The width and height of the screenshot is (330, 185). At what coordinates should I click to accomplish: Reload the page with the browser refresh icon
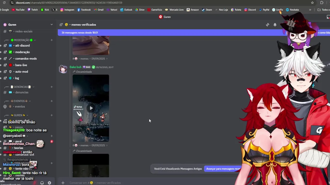(x=4, y=3)
